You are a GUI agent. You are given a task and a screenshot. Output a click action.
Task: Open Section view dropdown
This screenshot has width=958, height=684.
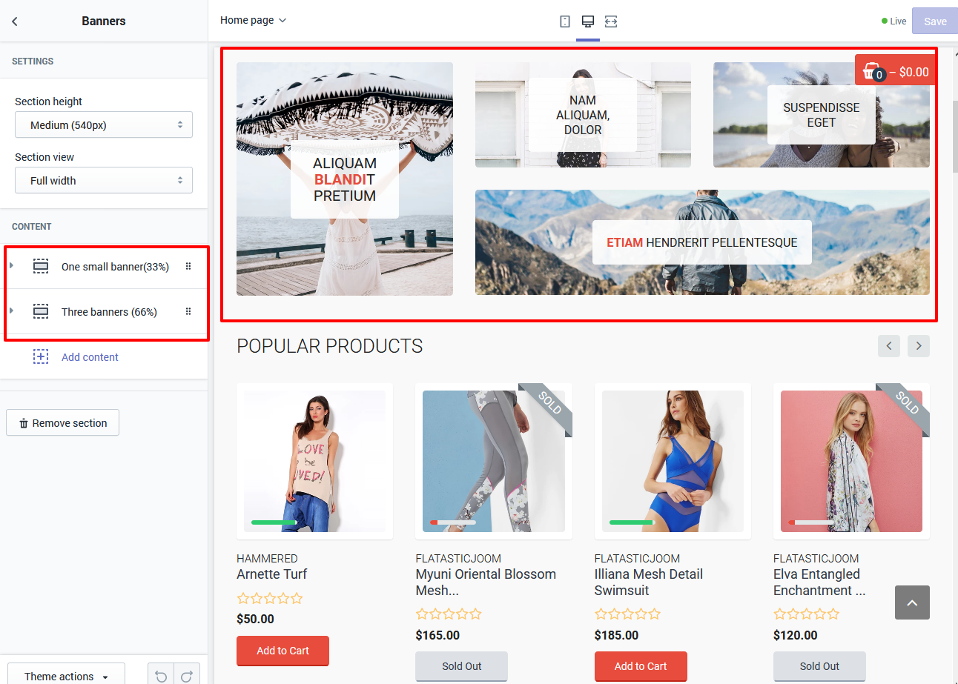tap(104, 181)
